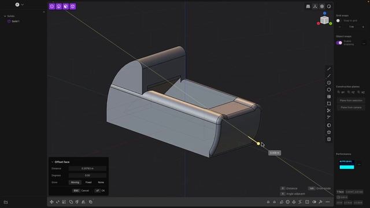Select the center circle tool in right toolbar
The image size is (370, 208).
coord(329,83)
